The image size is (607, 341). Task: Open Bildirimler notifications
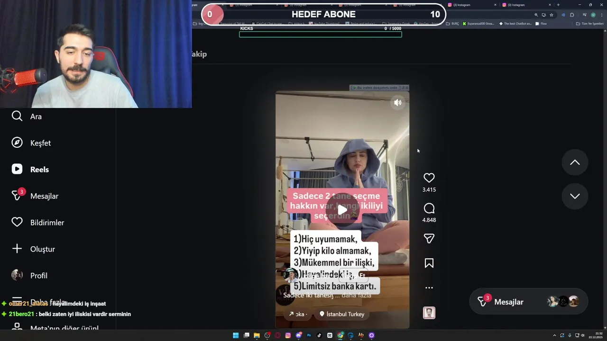tap(37, 222)
